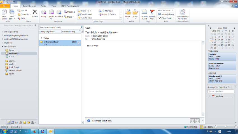238x134 pixels.
Task: Go to next month in calendar
Action: point(235,28)
